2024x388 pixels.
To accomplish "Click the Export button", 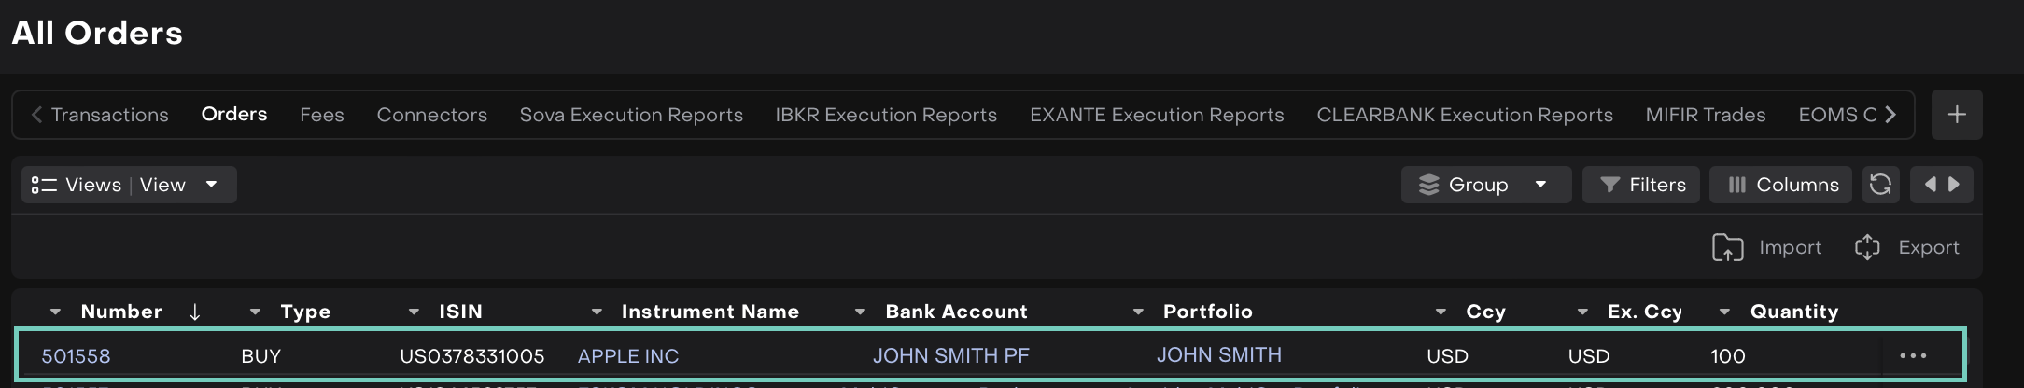I will [x=1907, y=247].
